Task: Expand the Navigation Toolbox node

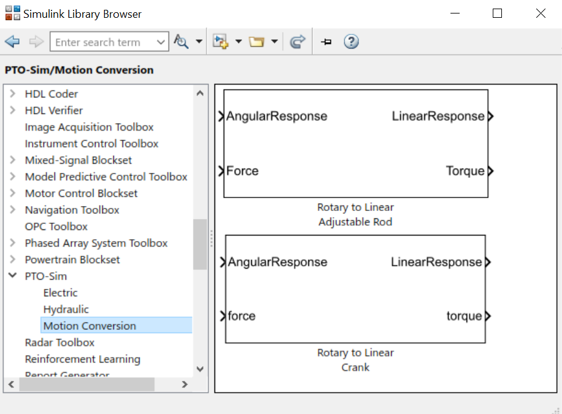Action: tap(12, 210)
